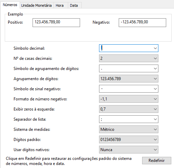The width and height of the screenshot is (174, 168).
Task: Click the Usar dígitos nativos label
Action: click(32, 150)
